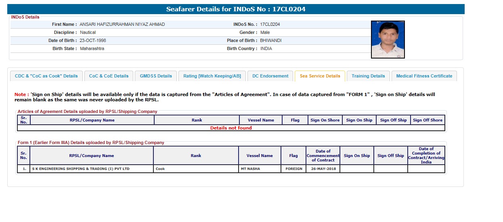This screenshot has height=222, width=503.
Task: Click the First Name value ANSARI HAFIZURRAHMAN
Action: click(122, 25)
